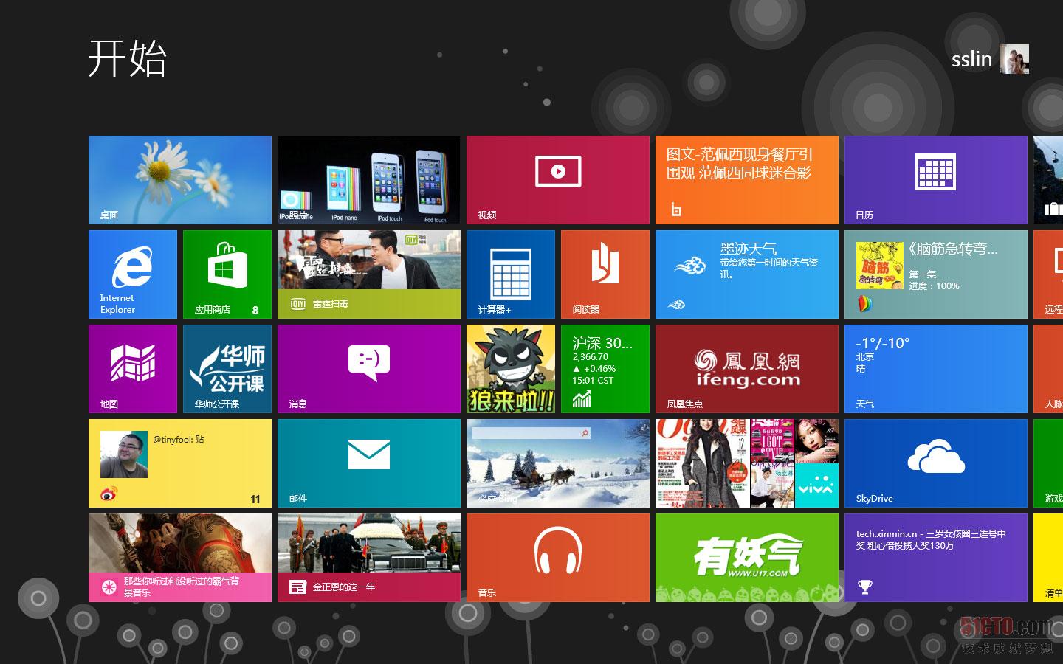The height and width of the screenshot is (664, 1063).
Task: Open the Bing snow scene tile
Action: (558, 463)
